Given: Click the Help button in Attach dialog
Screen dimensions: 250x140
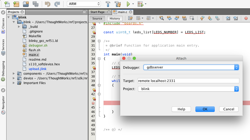Looking at the screenshot, I should (x=181, y=109).
